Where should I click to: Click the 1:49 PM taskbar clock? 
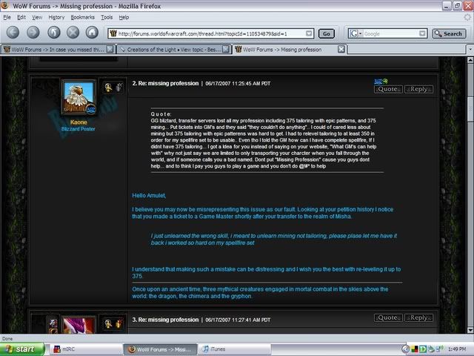[457, 349]
